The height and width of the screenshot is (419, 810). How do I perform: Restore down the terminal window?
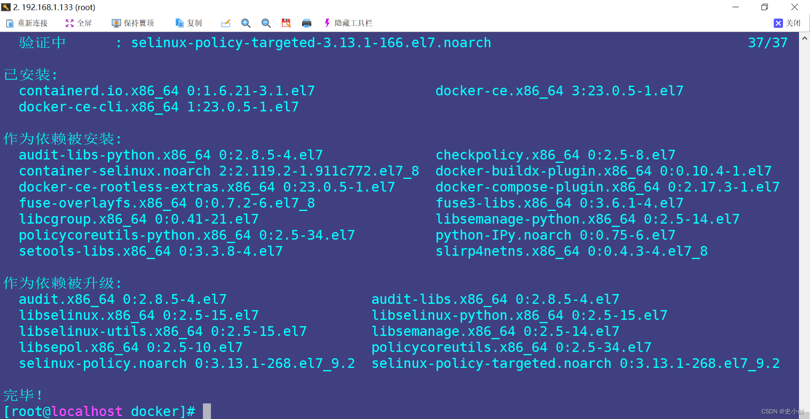764,7
